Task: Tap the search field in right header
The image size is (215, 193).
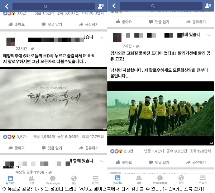Action: [x=161, y=6]
